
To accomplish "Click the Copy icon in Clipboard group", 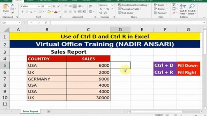I will 12,9.
